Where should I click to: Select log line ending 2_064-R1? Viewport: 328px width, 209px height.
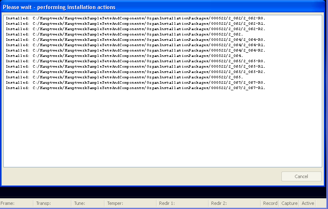pos(135,45)
